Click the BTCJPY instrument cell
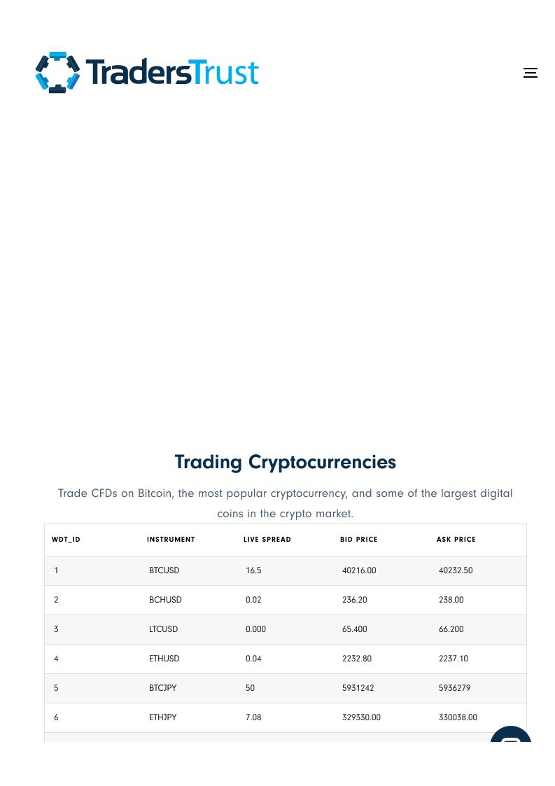This screenshot has width=555, height=786. click(163, 688)
